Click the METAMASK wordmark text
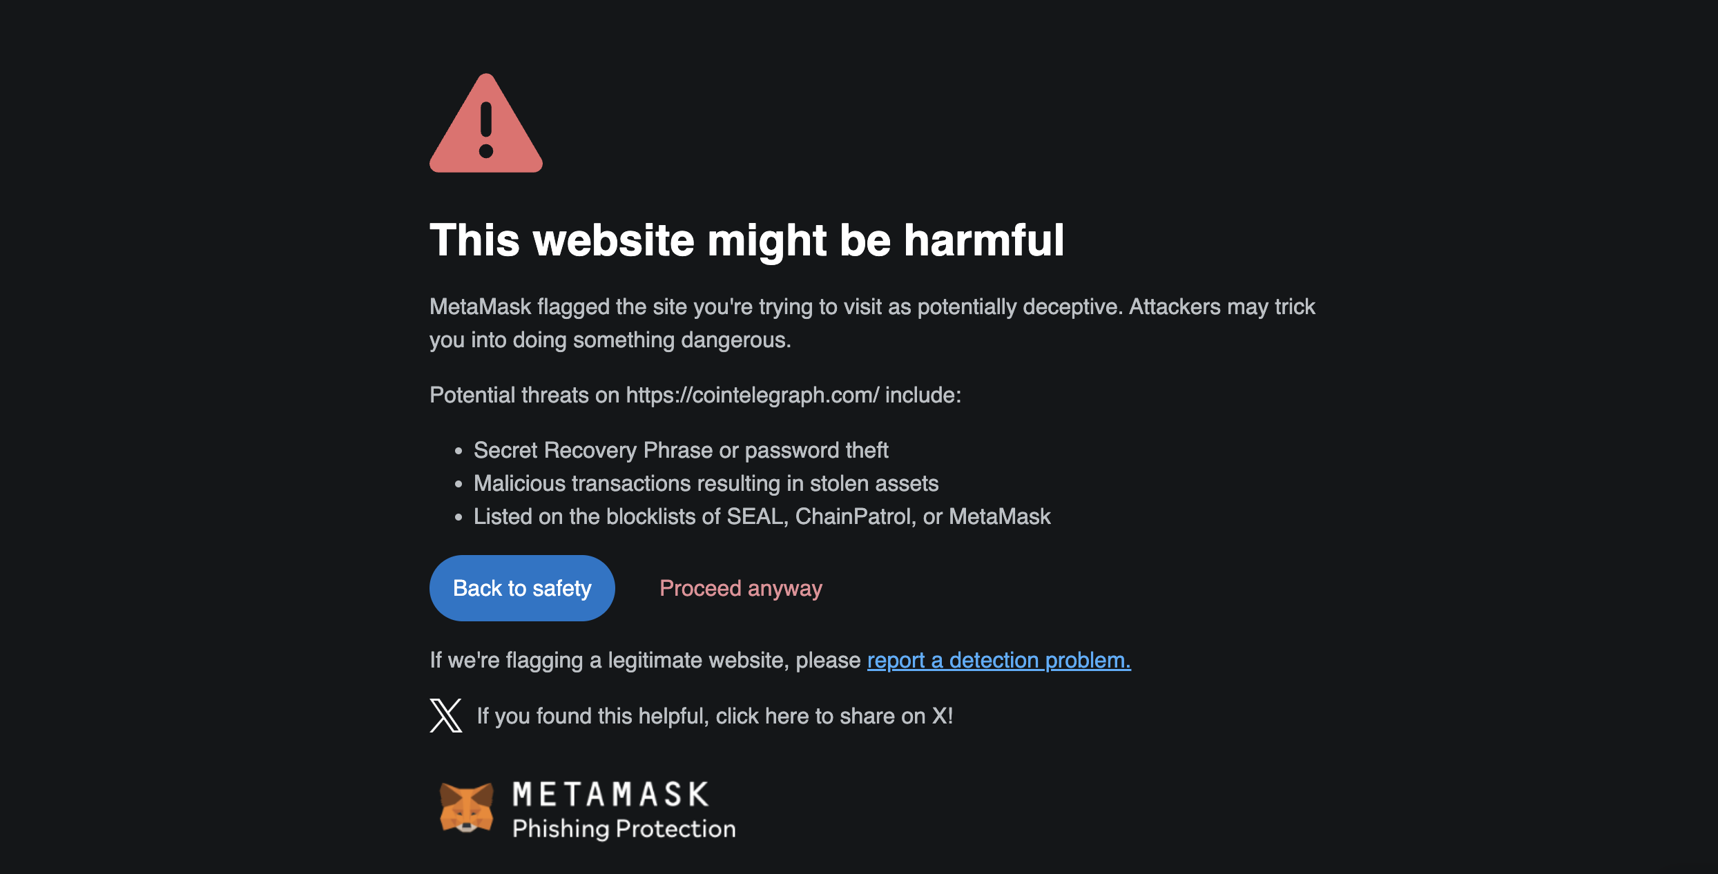The height and width of the screenshot is (874, 1718). point(611,794)
